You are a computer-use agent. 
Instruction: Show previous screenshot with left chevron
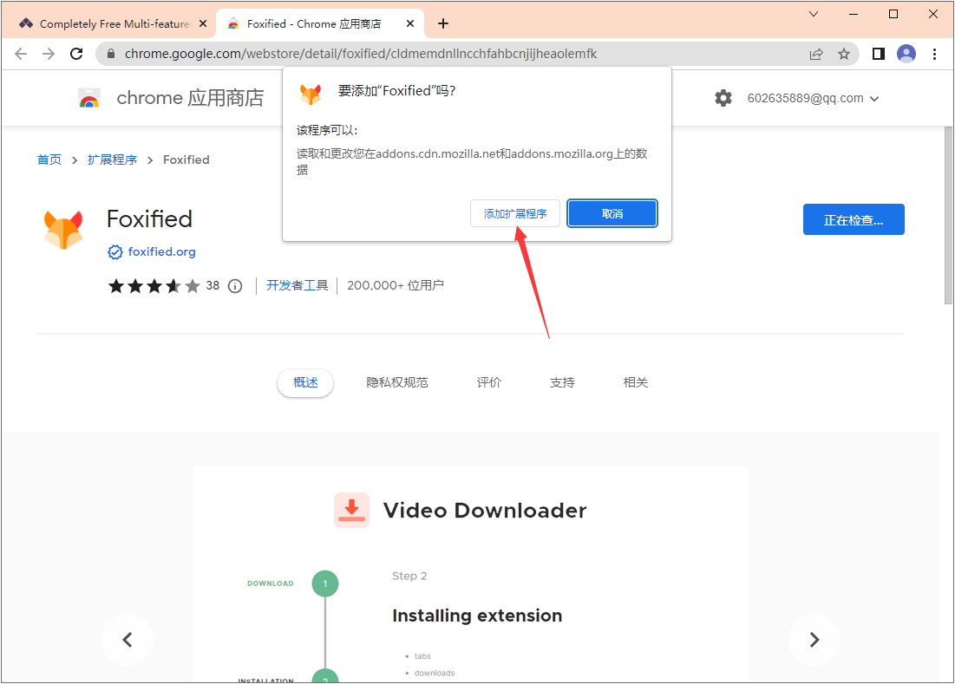tap(128, 640)
